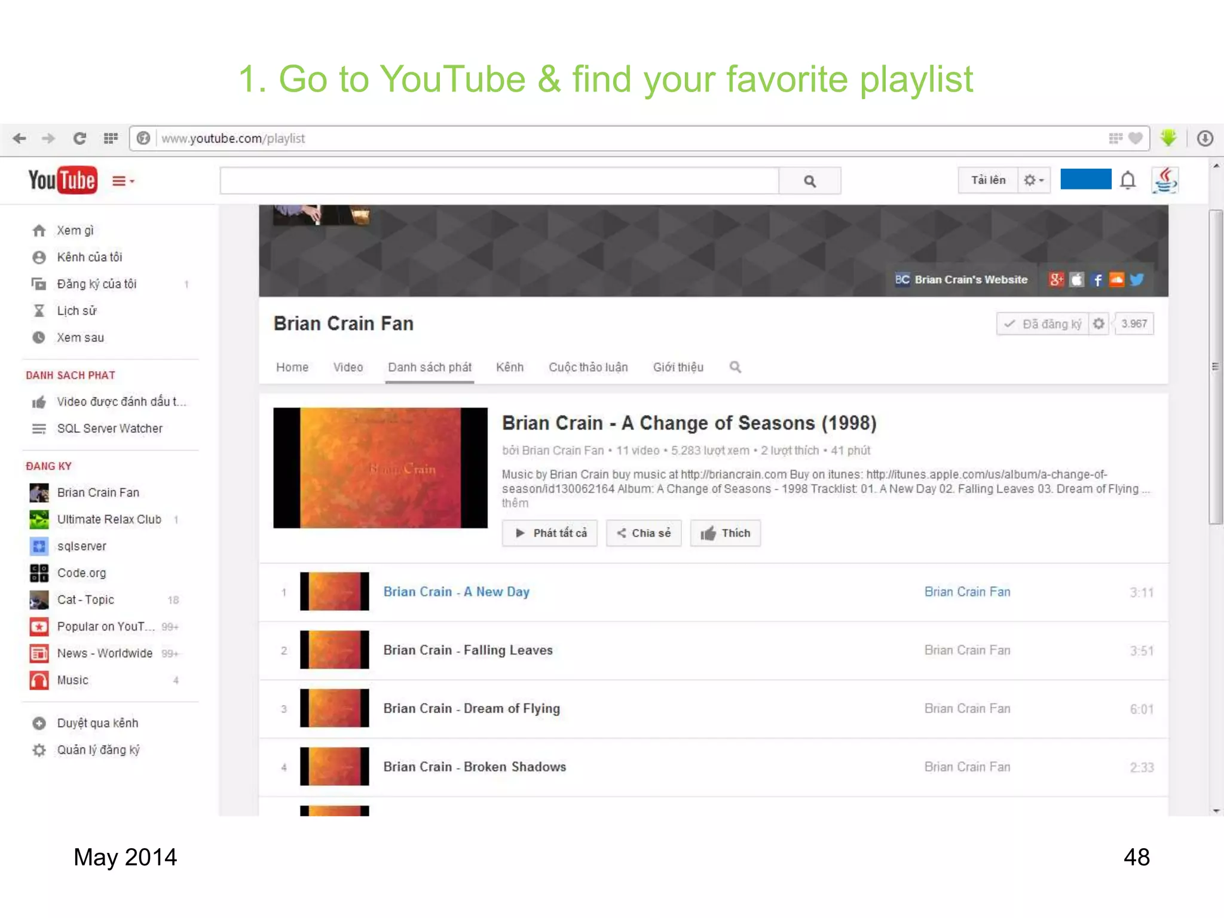Play Brian Crain - A New Day
Viewport: 1224px width, 918px height.
click(457, 592)
